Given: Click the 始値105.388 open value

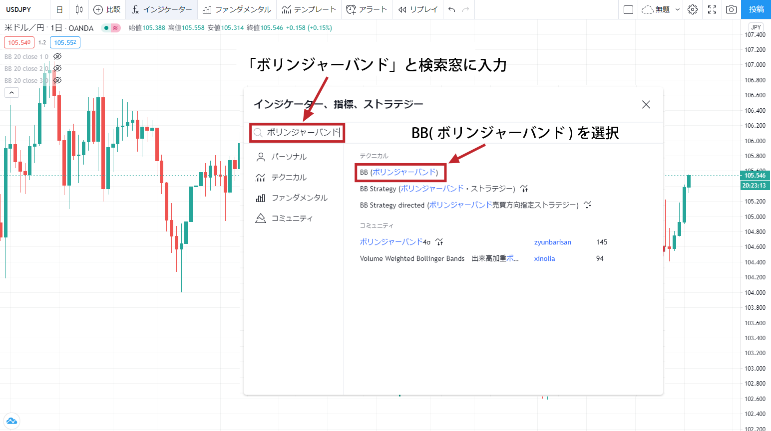Looking at the screenshot, I should pos(147,28).
